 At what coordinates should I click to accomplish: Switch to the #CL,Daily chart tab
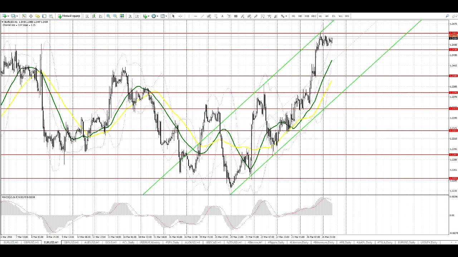pos(128,242)
